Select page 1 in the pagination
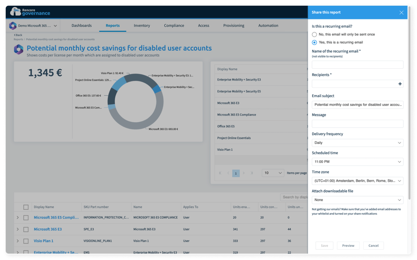417x260 pixels. 236,173
